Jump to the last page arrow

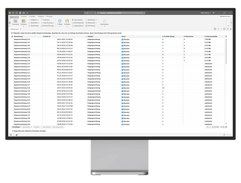click(x=226, y=127)
